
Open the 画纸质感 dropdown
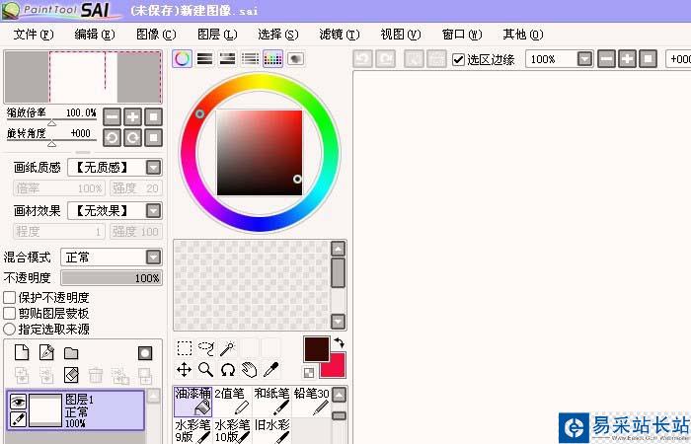point(153,168)
